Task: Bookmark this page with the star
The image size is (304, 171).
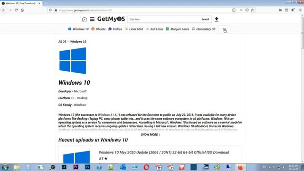Action: tap(252, 10)
